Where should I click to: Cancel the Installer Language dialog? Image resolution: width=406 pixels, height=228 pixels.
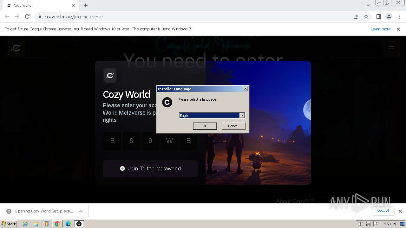click(233, 126)
